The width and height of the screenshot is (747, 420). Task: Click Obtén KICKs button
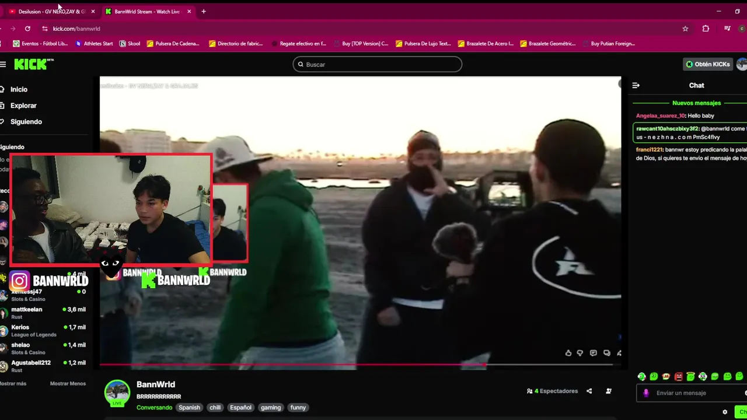[x=708, y=64]
